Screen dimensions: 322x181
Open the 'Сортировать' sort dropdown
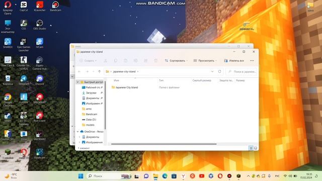point(176,60)
